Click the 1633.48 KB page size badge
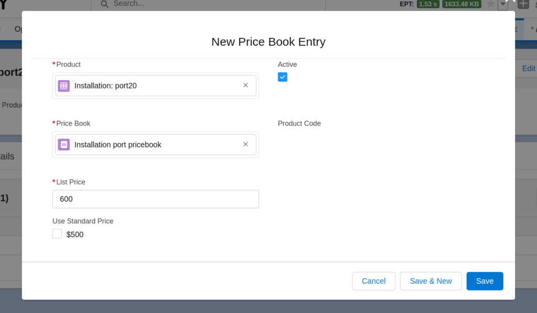The height and width of the screenshot is (313, 537). (x=461, y=4)
